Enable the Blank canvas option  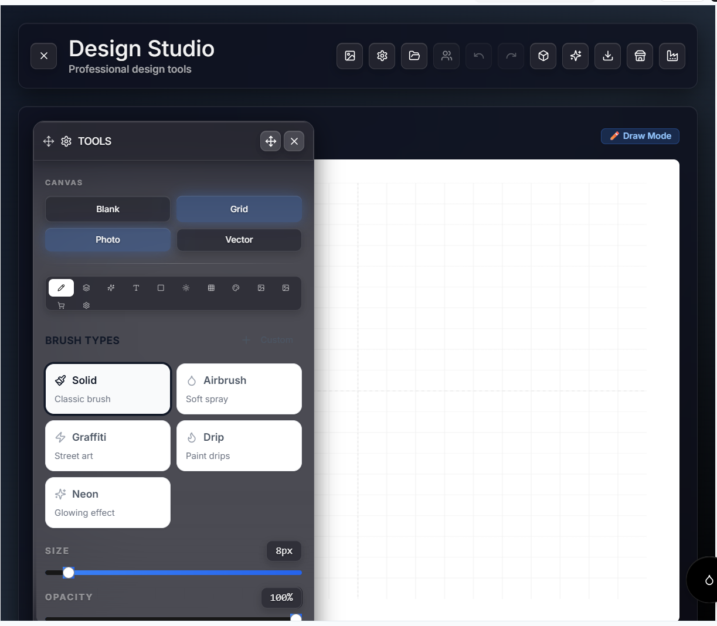pyautogui.click(x=107, y=209)
